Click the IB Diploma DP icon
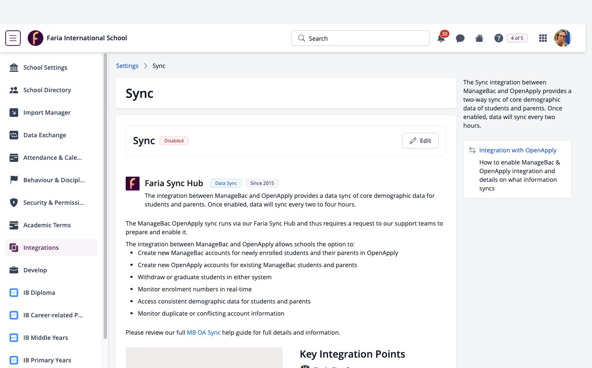The image size is (592, 368). 14,293
